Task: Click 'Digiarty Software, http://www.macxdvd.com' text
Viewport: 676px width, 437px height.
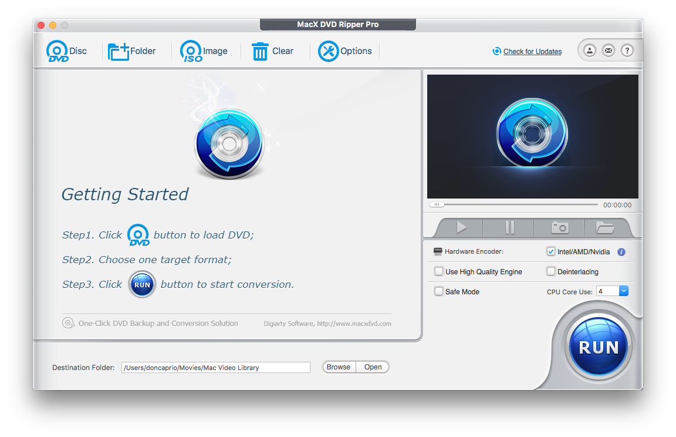Action: coord(327,324)
